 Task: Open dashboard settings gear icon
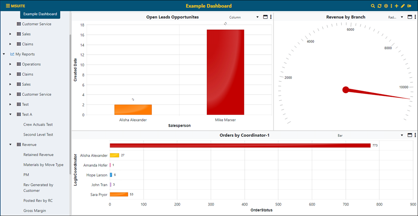[386, 6]
